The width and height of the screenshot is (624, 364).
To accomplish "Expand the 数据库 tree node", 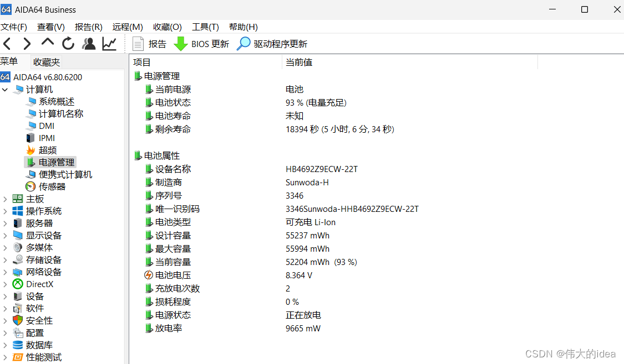I will 5,345.
